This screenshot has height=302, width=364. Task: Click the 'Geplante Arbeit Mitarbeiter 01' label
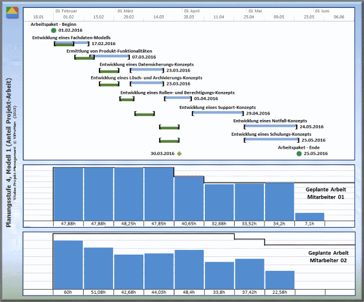327,194
